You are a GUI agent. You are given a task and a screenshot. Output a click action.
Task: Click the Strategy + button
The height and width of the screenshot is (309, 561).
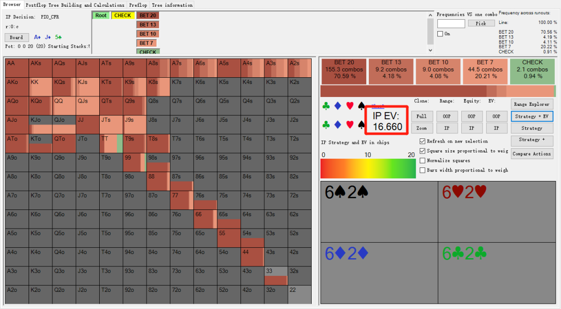point(532,139)
